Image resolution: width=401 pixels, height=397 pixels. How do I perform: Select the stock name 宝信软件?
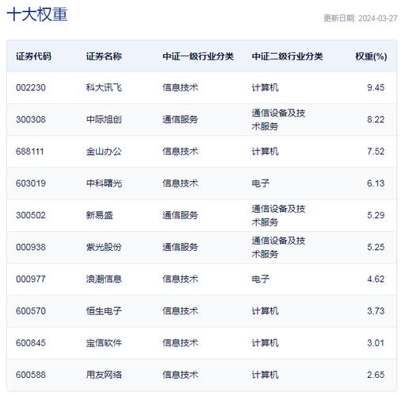pyautogui.click(x=104, y=343)
